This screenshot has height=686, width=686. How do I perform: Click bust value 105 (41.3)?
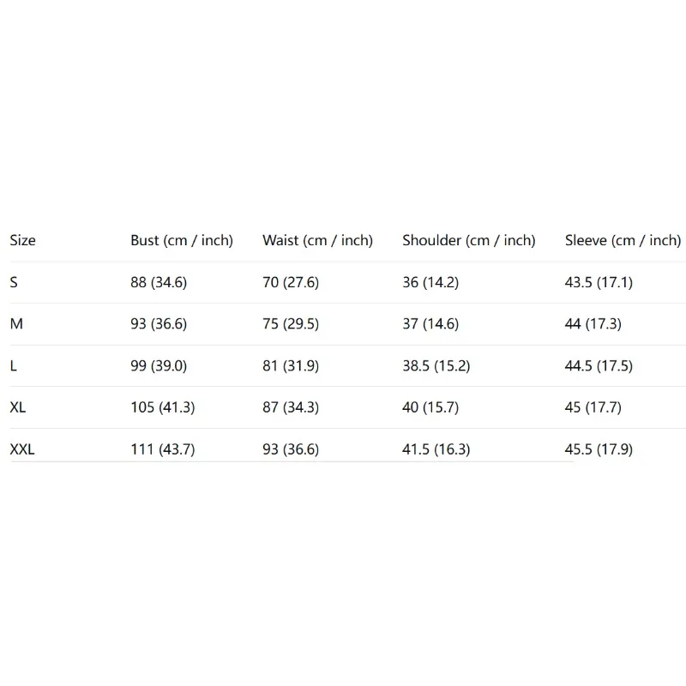(x=163, y=407)
